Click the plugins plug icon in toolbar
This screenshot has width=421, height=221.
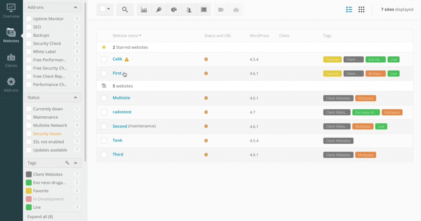click(159, 9)
